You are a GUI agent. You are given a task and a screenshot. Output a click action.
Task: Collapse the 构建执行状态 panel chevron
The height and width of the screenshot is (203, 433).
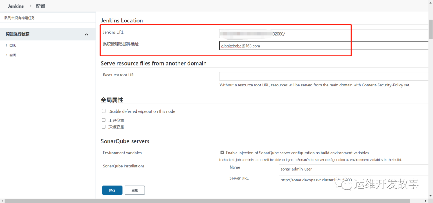(x=87, y=34)
